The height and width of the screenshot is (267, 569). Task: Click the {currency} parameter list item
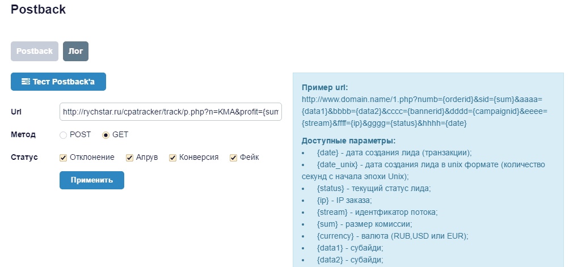tap(393, 236)
